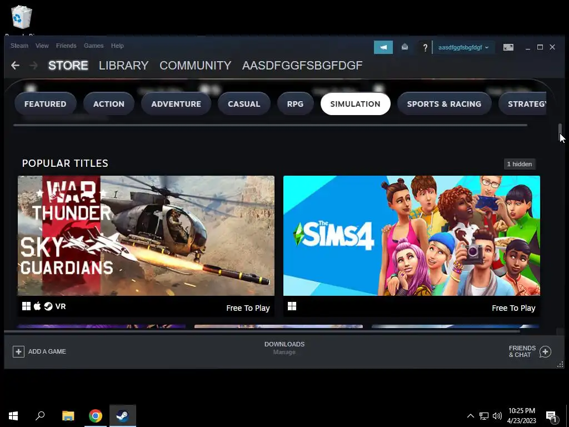Viewport: 569px width, 427px height.
Task: Go to the STORE section
Action: [x=68, y=66]
